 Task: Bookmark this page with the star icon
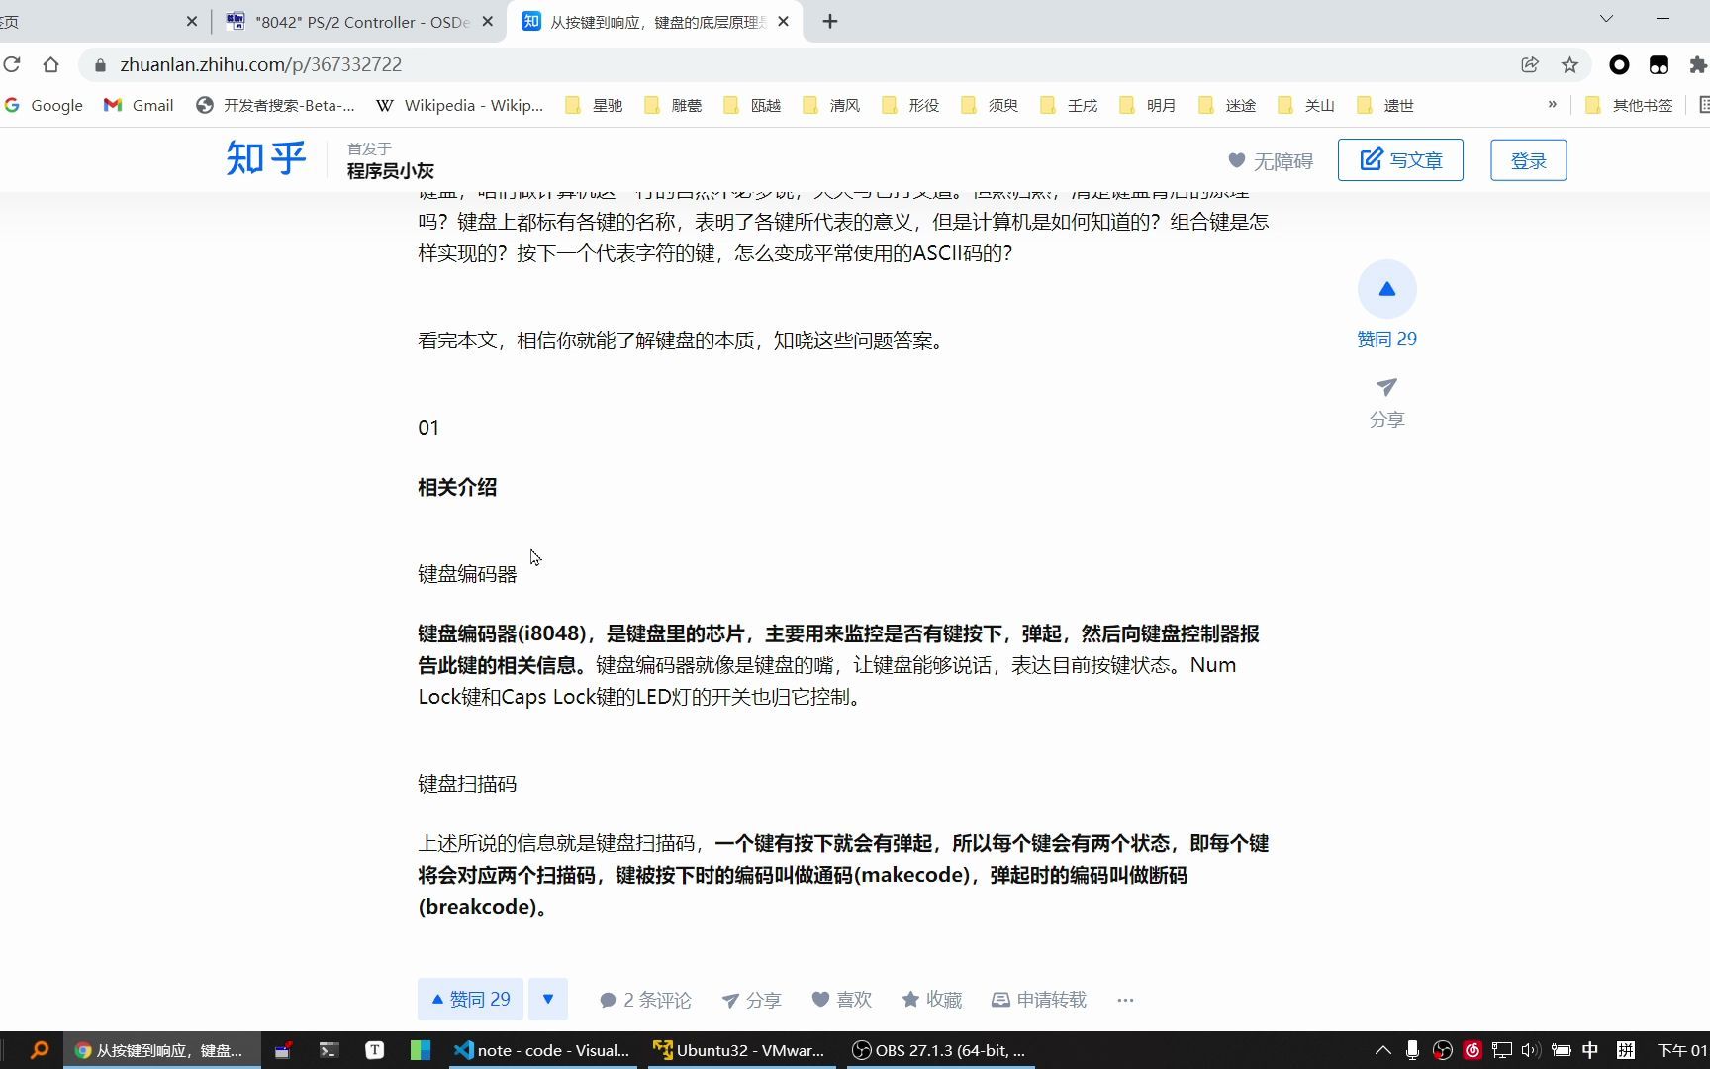click(1569, 64)
